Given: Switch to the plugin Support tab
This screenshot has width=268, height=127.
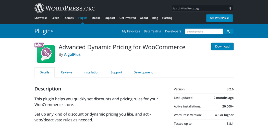Looking at the screenshot, I should coord(116,72).
